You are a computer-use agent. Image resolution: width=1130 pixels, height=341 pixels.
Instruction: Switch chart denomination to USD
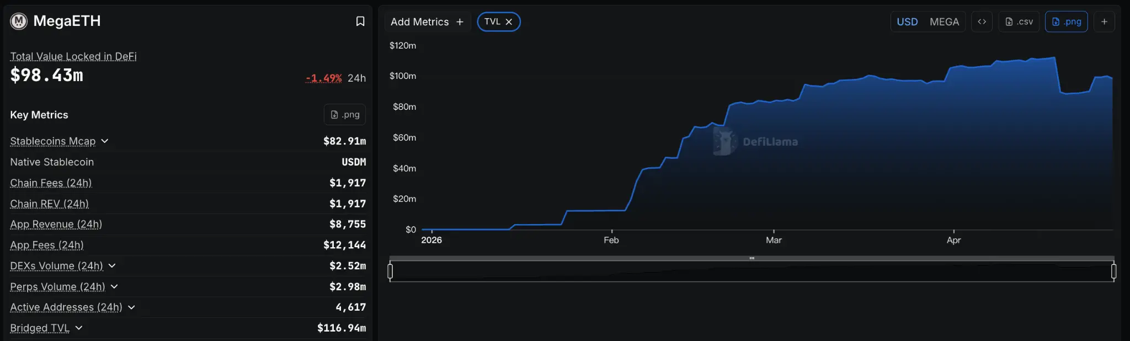(907, 22)
